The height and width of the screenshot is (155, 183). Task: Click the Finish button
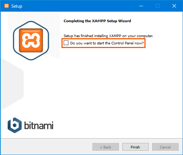pyautogui.click(x=135, y=147)
